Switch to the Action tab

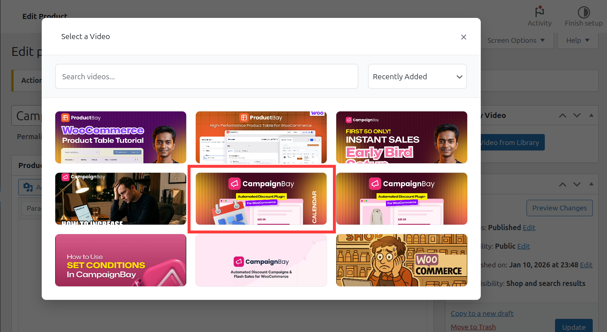(32, 80)
